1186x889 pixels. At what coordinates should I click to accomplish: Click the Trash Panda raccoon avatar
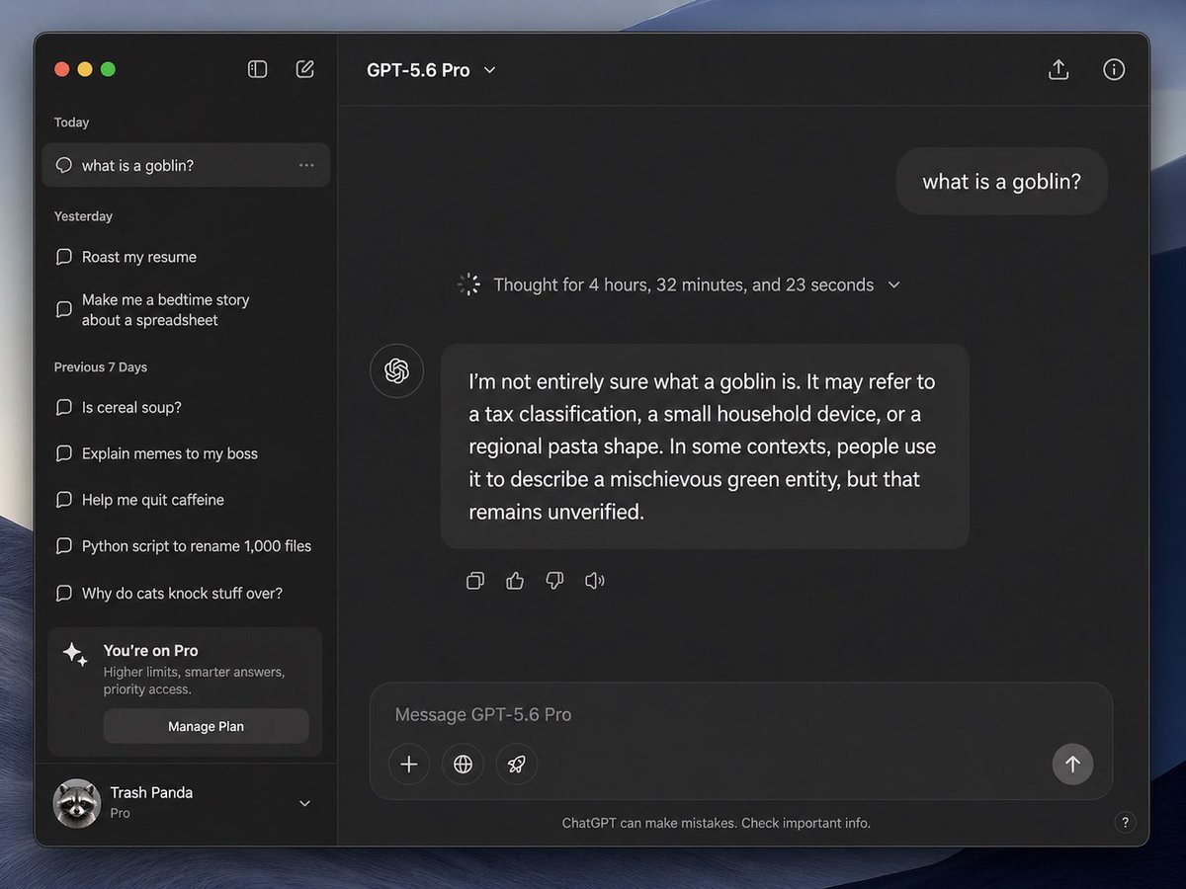76,803
